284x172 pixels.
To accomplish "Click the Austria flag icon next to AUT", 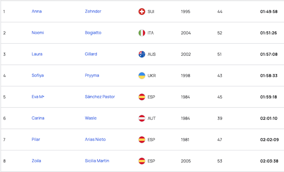I will click(142, 118).
